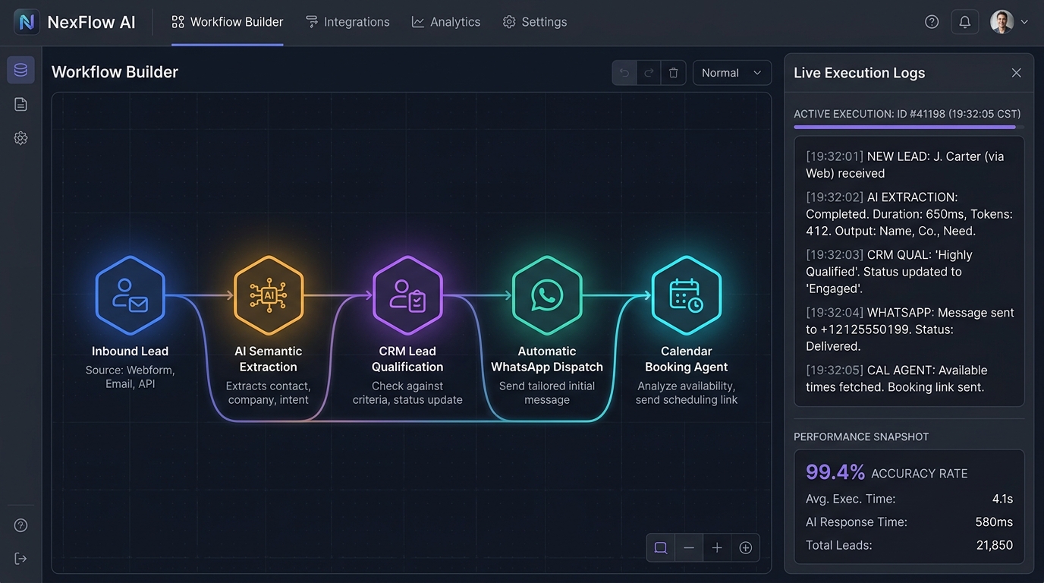The height and width of the screenshot is (583, 1044).
Task: Click the help question mark icon in header
Action: 932,22
